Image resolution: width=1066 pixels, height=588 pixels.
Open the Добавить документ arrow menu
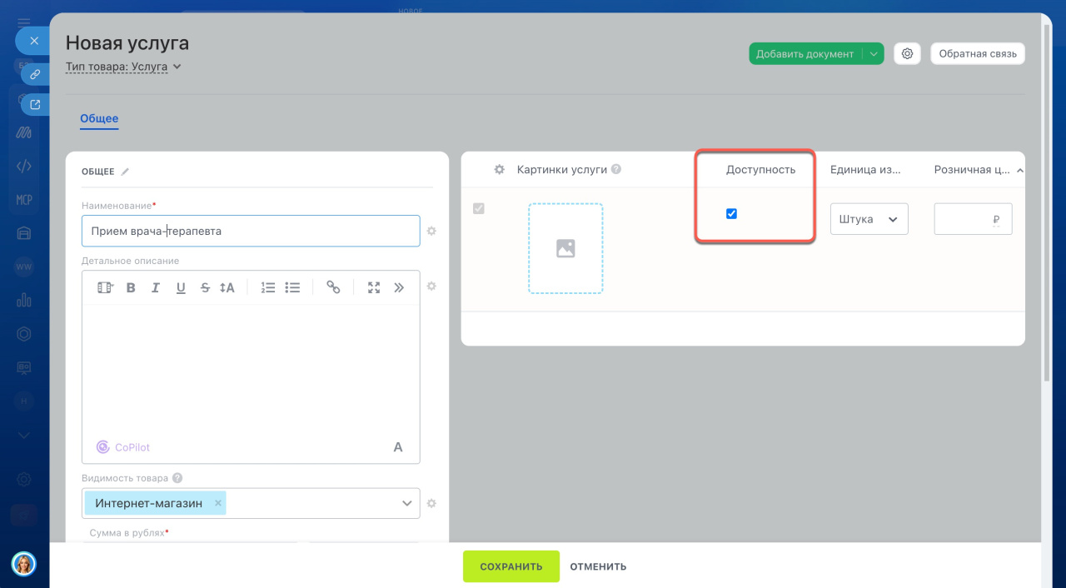(873, 53)
